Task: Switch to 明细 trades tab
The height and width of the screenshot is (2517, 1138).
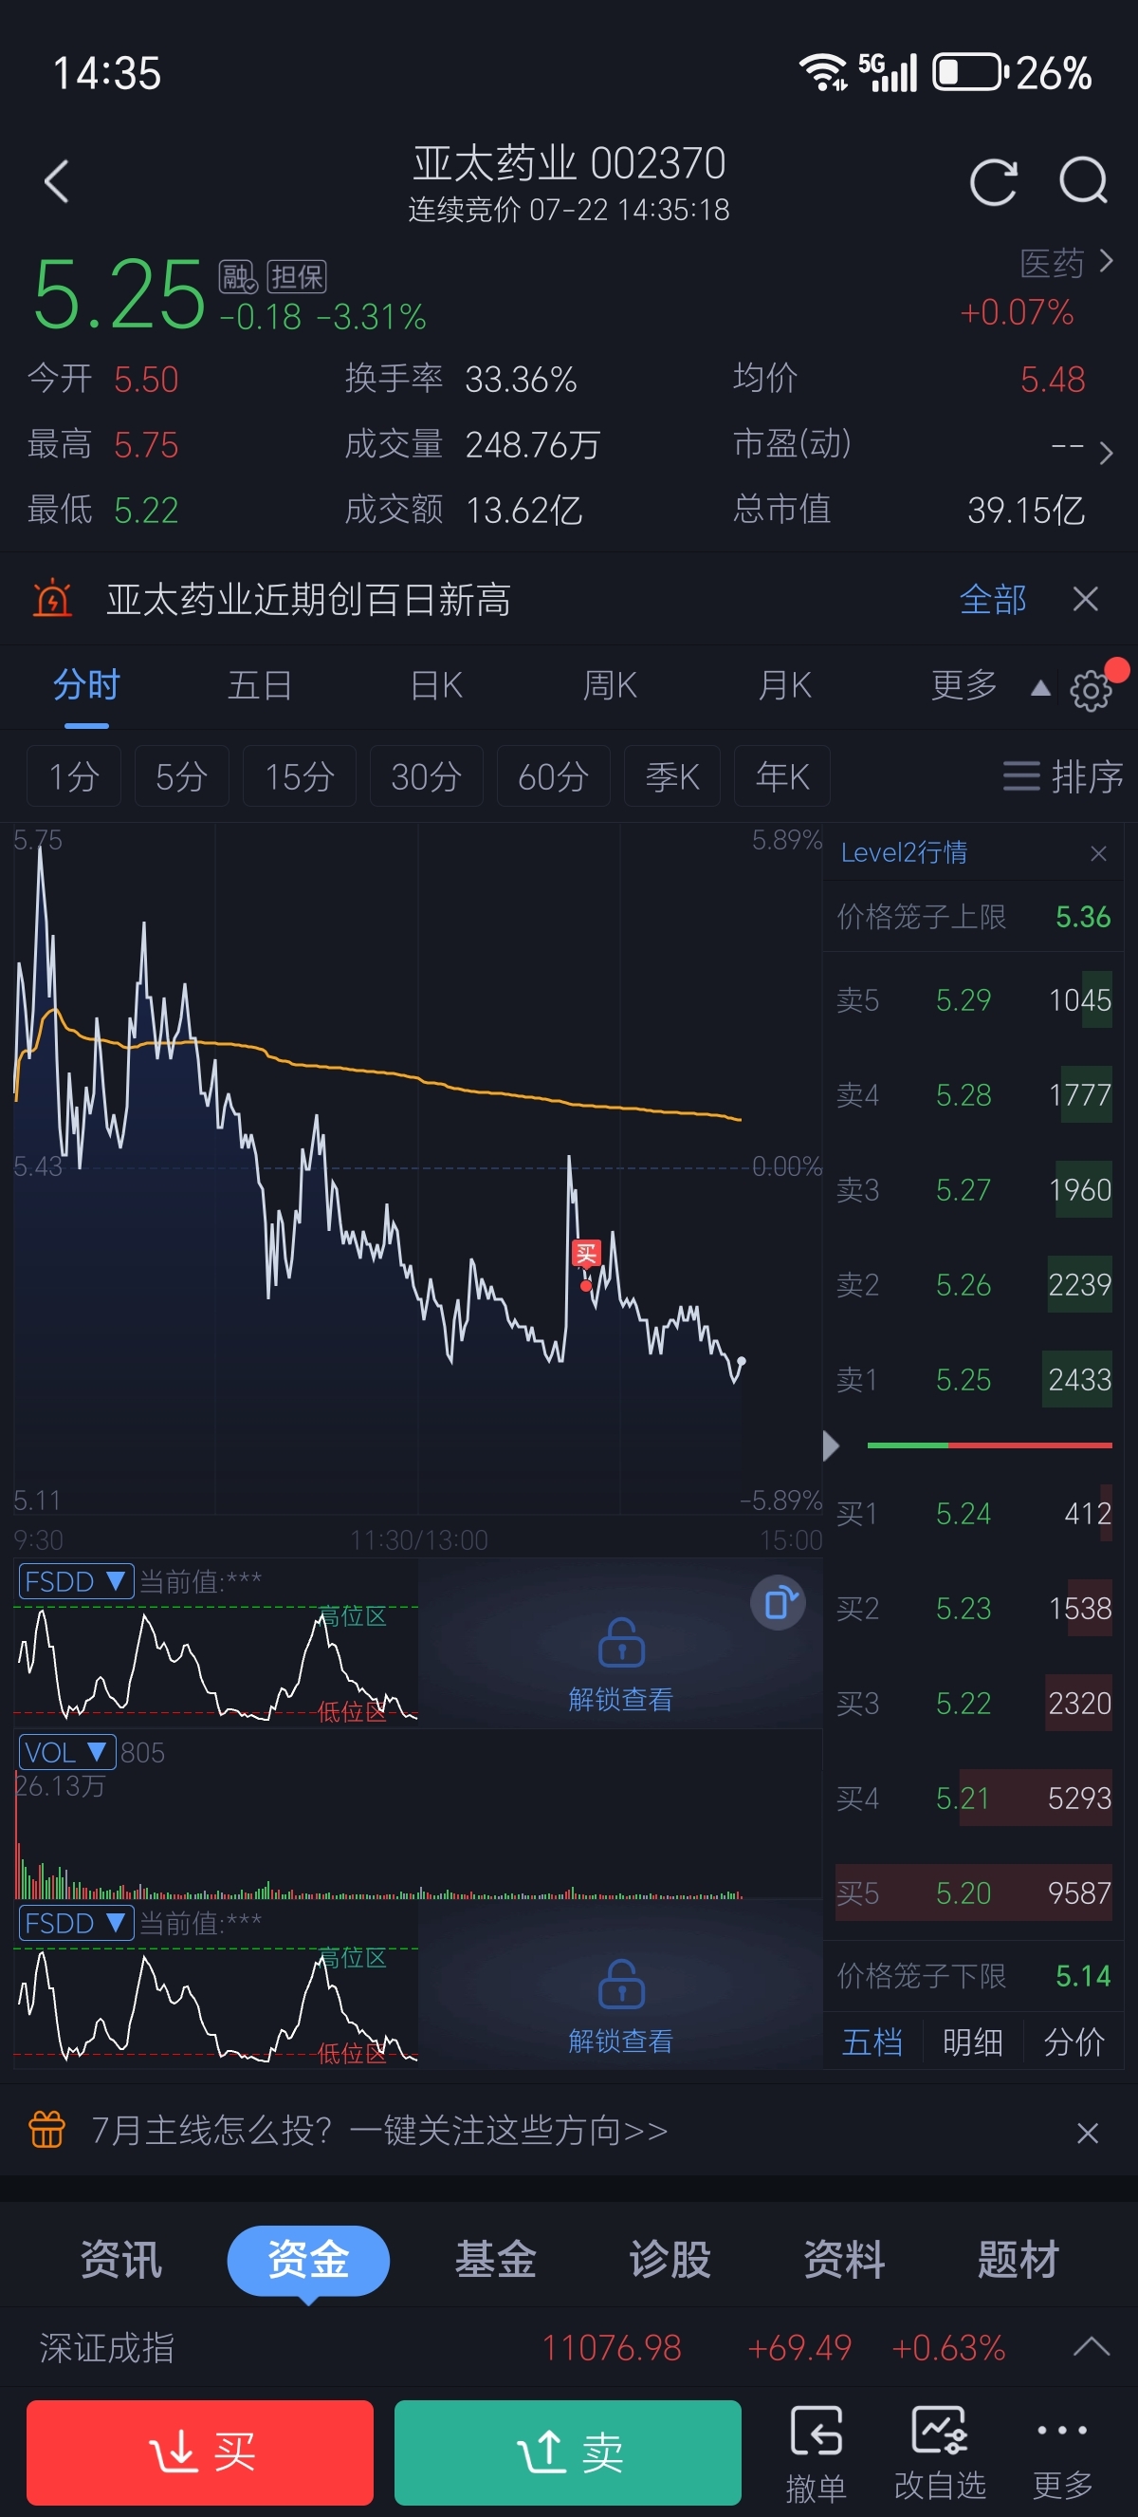Action: 972,2042
